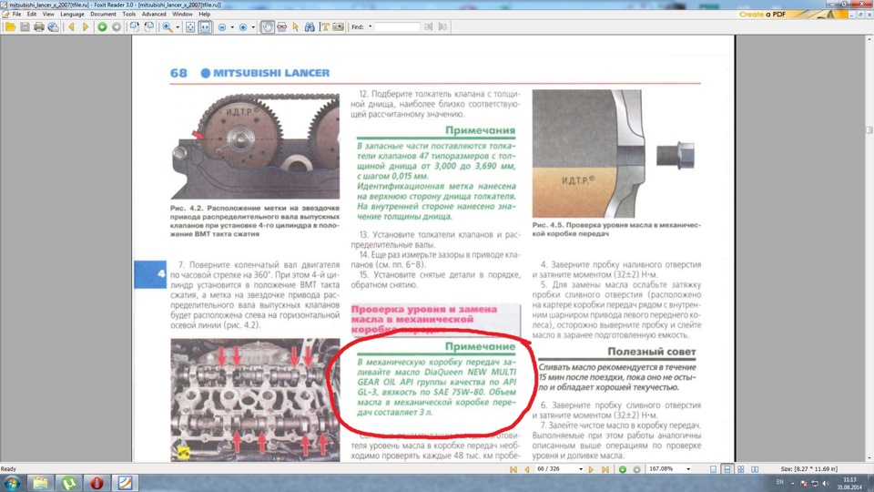Open the 167.08% zoom level dropdown
Viewport: 874px width, 492px height.
(x=688, y=469)
